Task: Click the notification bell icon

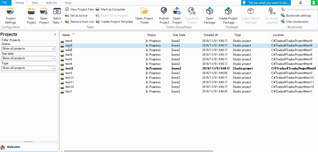Action: [x=300, y=3]
